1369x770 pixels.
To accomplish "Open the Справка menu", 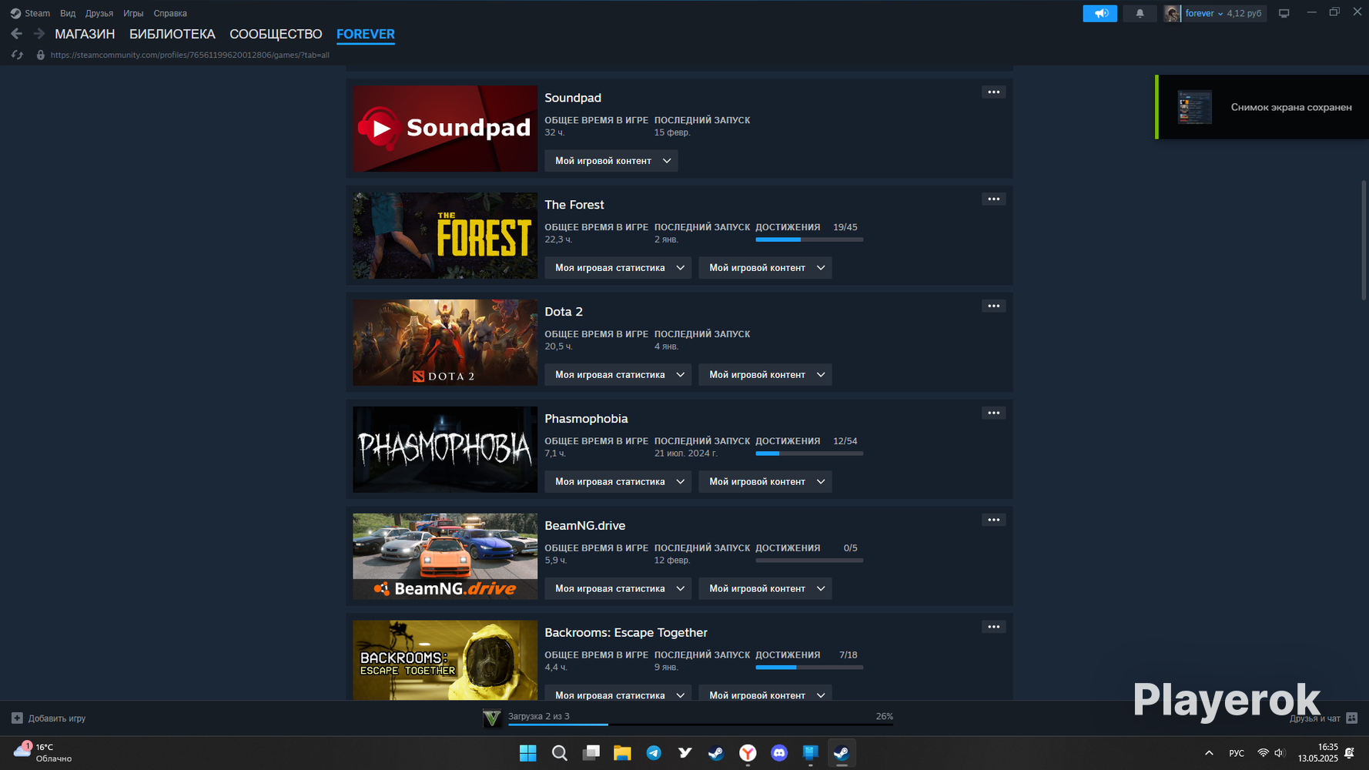I will [x=170, y=13].
